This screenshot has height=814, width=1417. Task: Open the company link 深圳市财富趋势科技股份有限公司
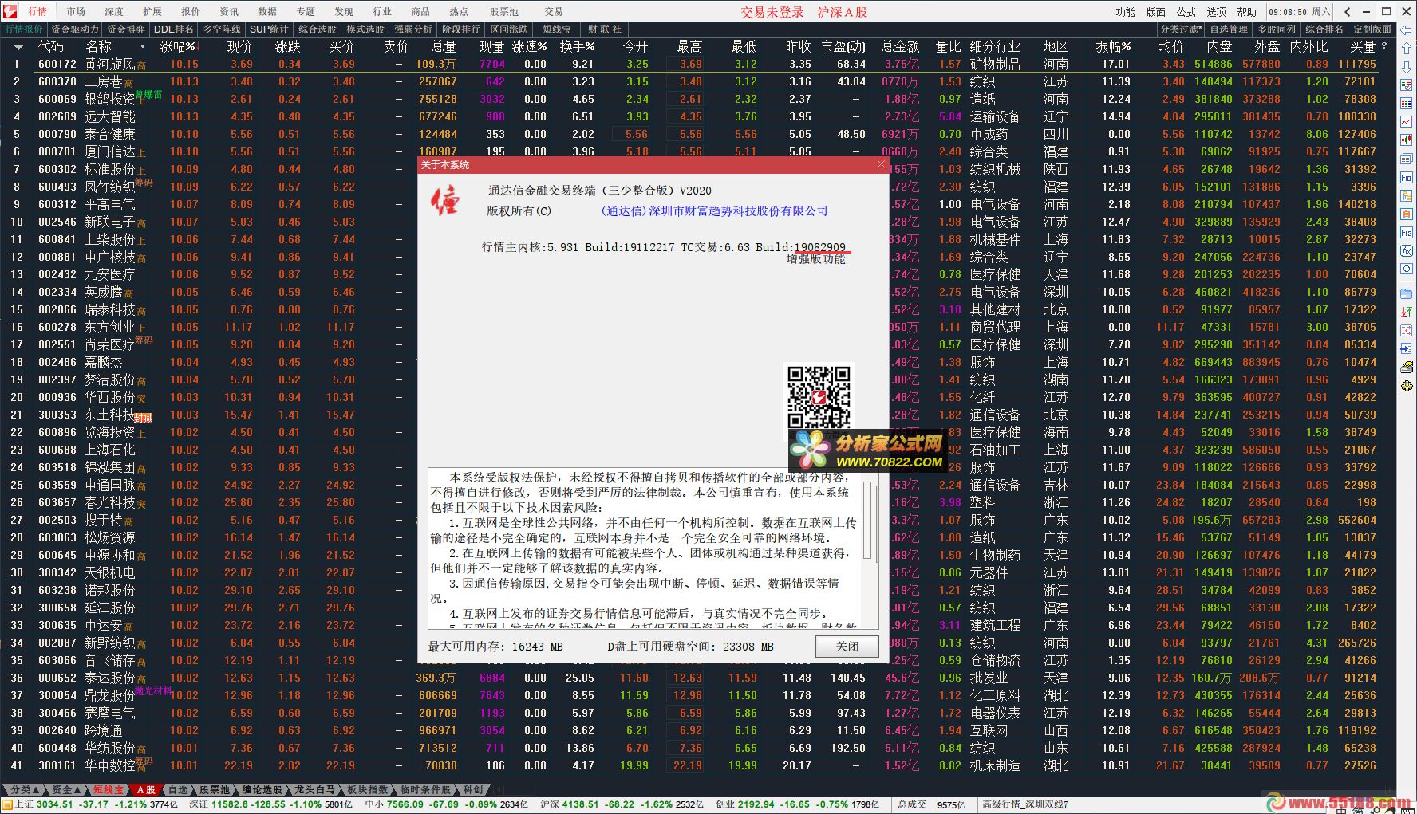[x=714, y=211]
